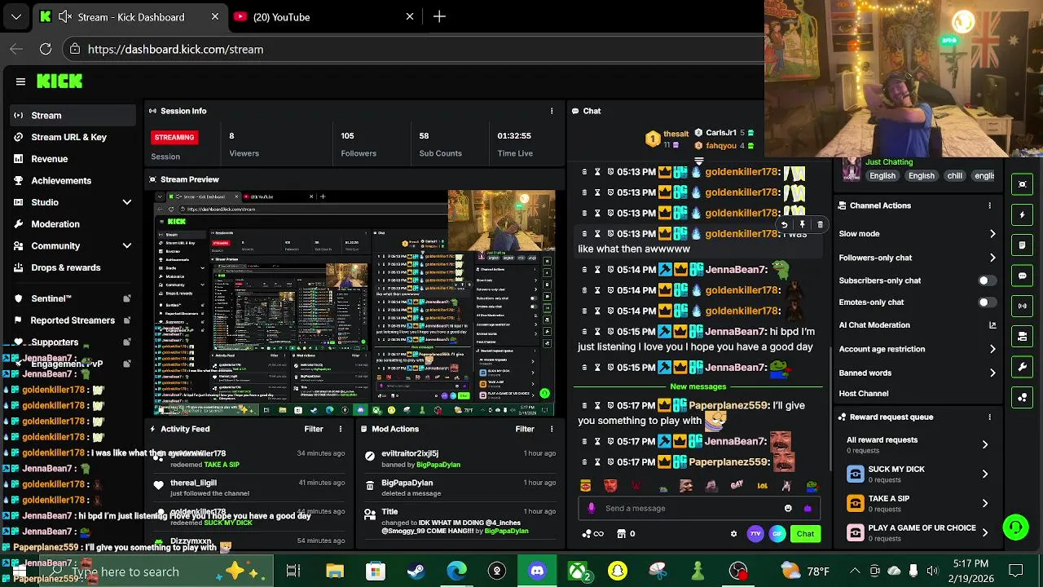The width and height of the screenshot is (1043, 587).
Task: Open Channel Actions options menu
Action: (x=990, y=205)
